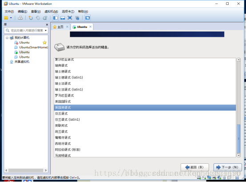This screenshot has height=182, width=246.
Task: Open the 虚拟机(M) menu
Action: 51,12
